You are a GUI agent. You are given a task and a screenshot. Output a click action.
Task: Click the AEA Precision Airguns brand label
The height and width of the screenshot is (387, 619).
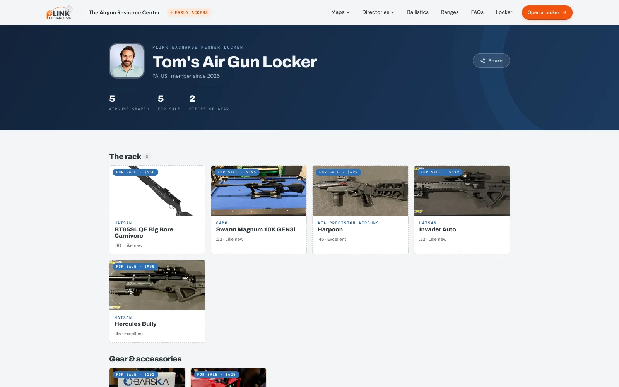[348, 223]
